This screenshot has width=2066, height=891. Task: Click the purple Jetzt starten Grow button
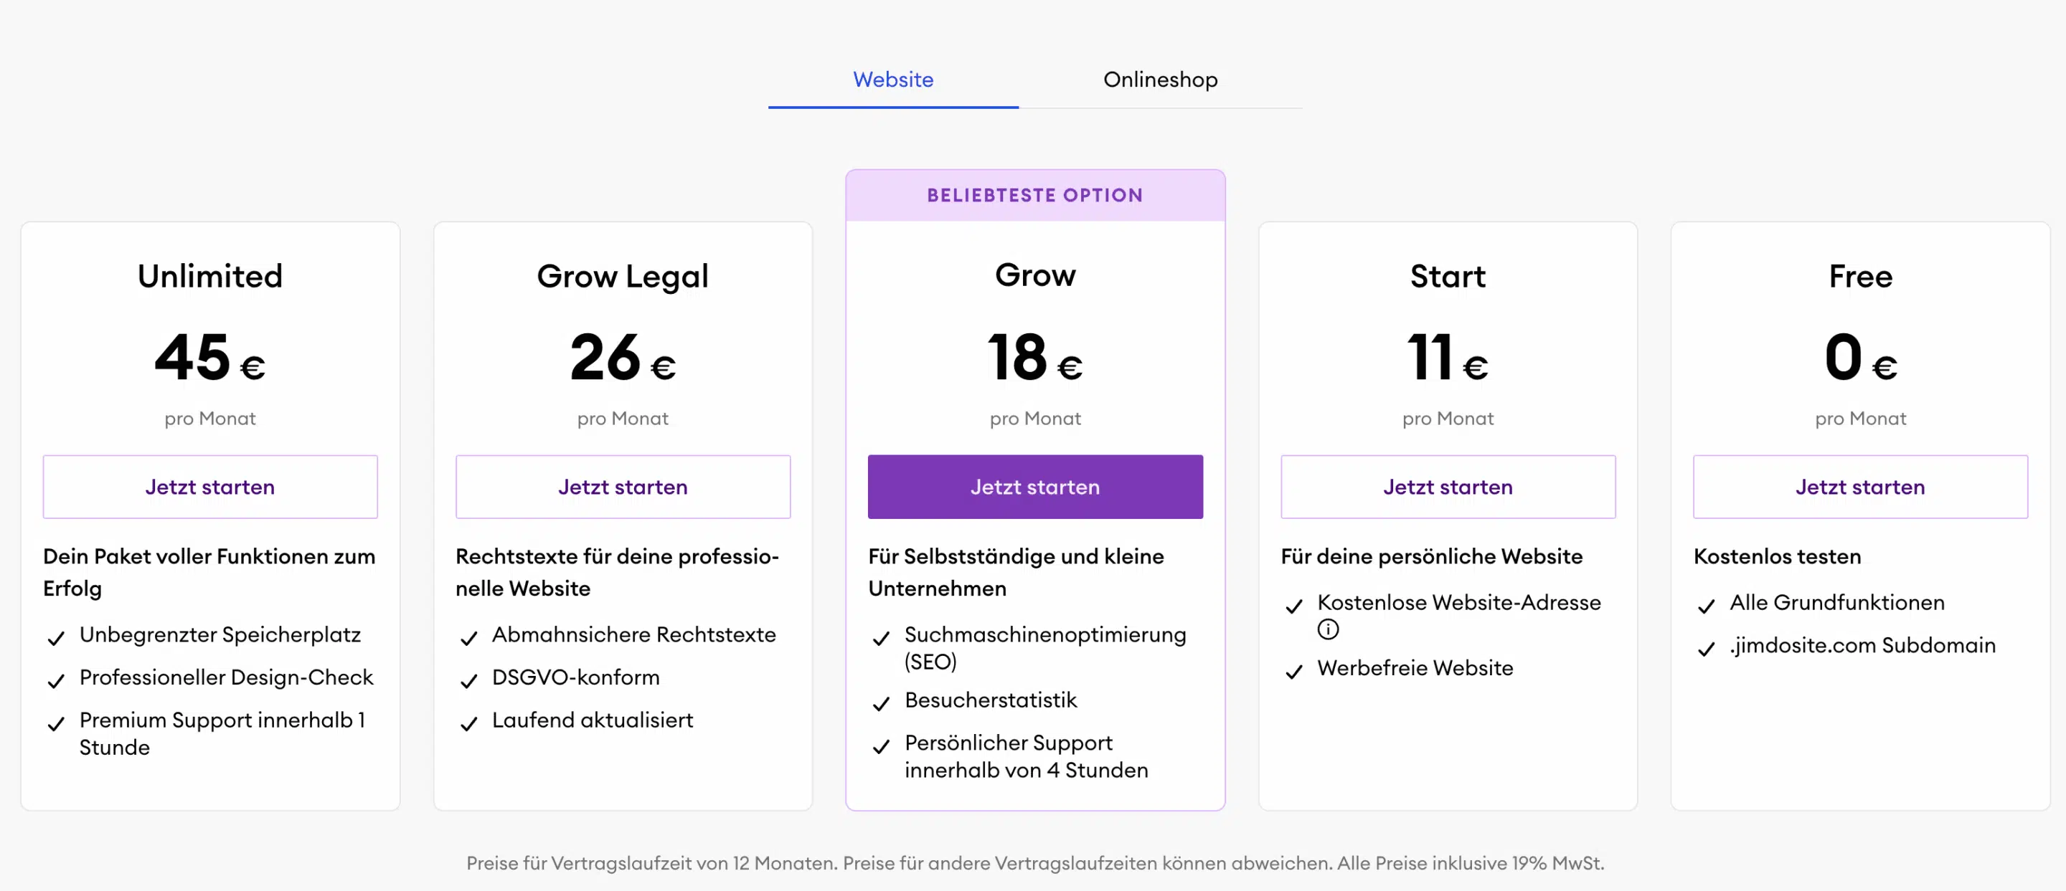pos(1035,487)
